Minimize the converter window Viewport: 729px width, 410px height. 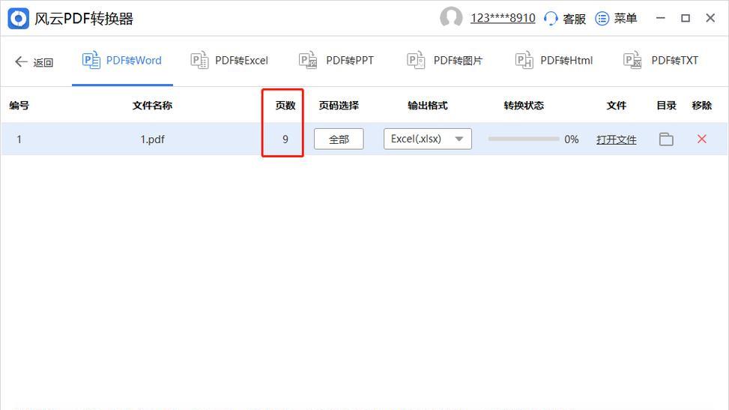tap(660, 18)
